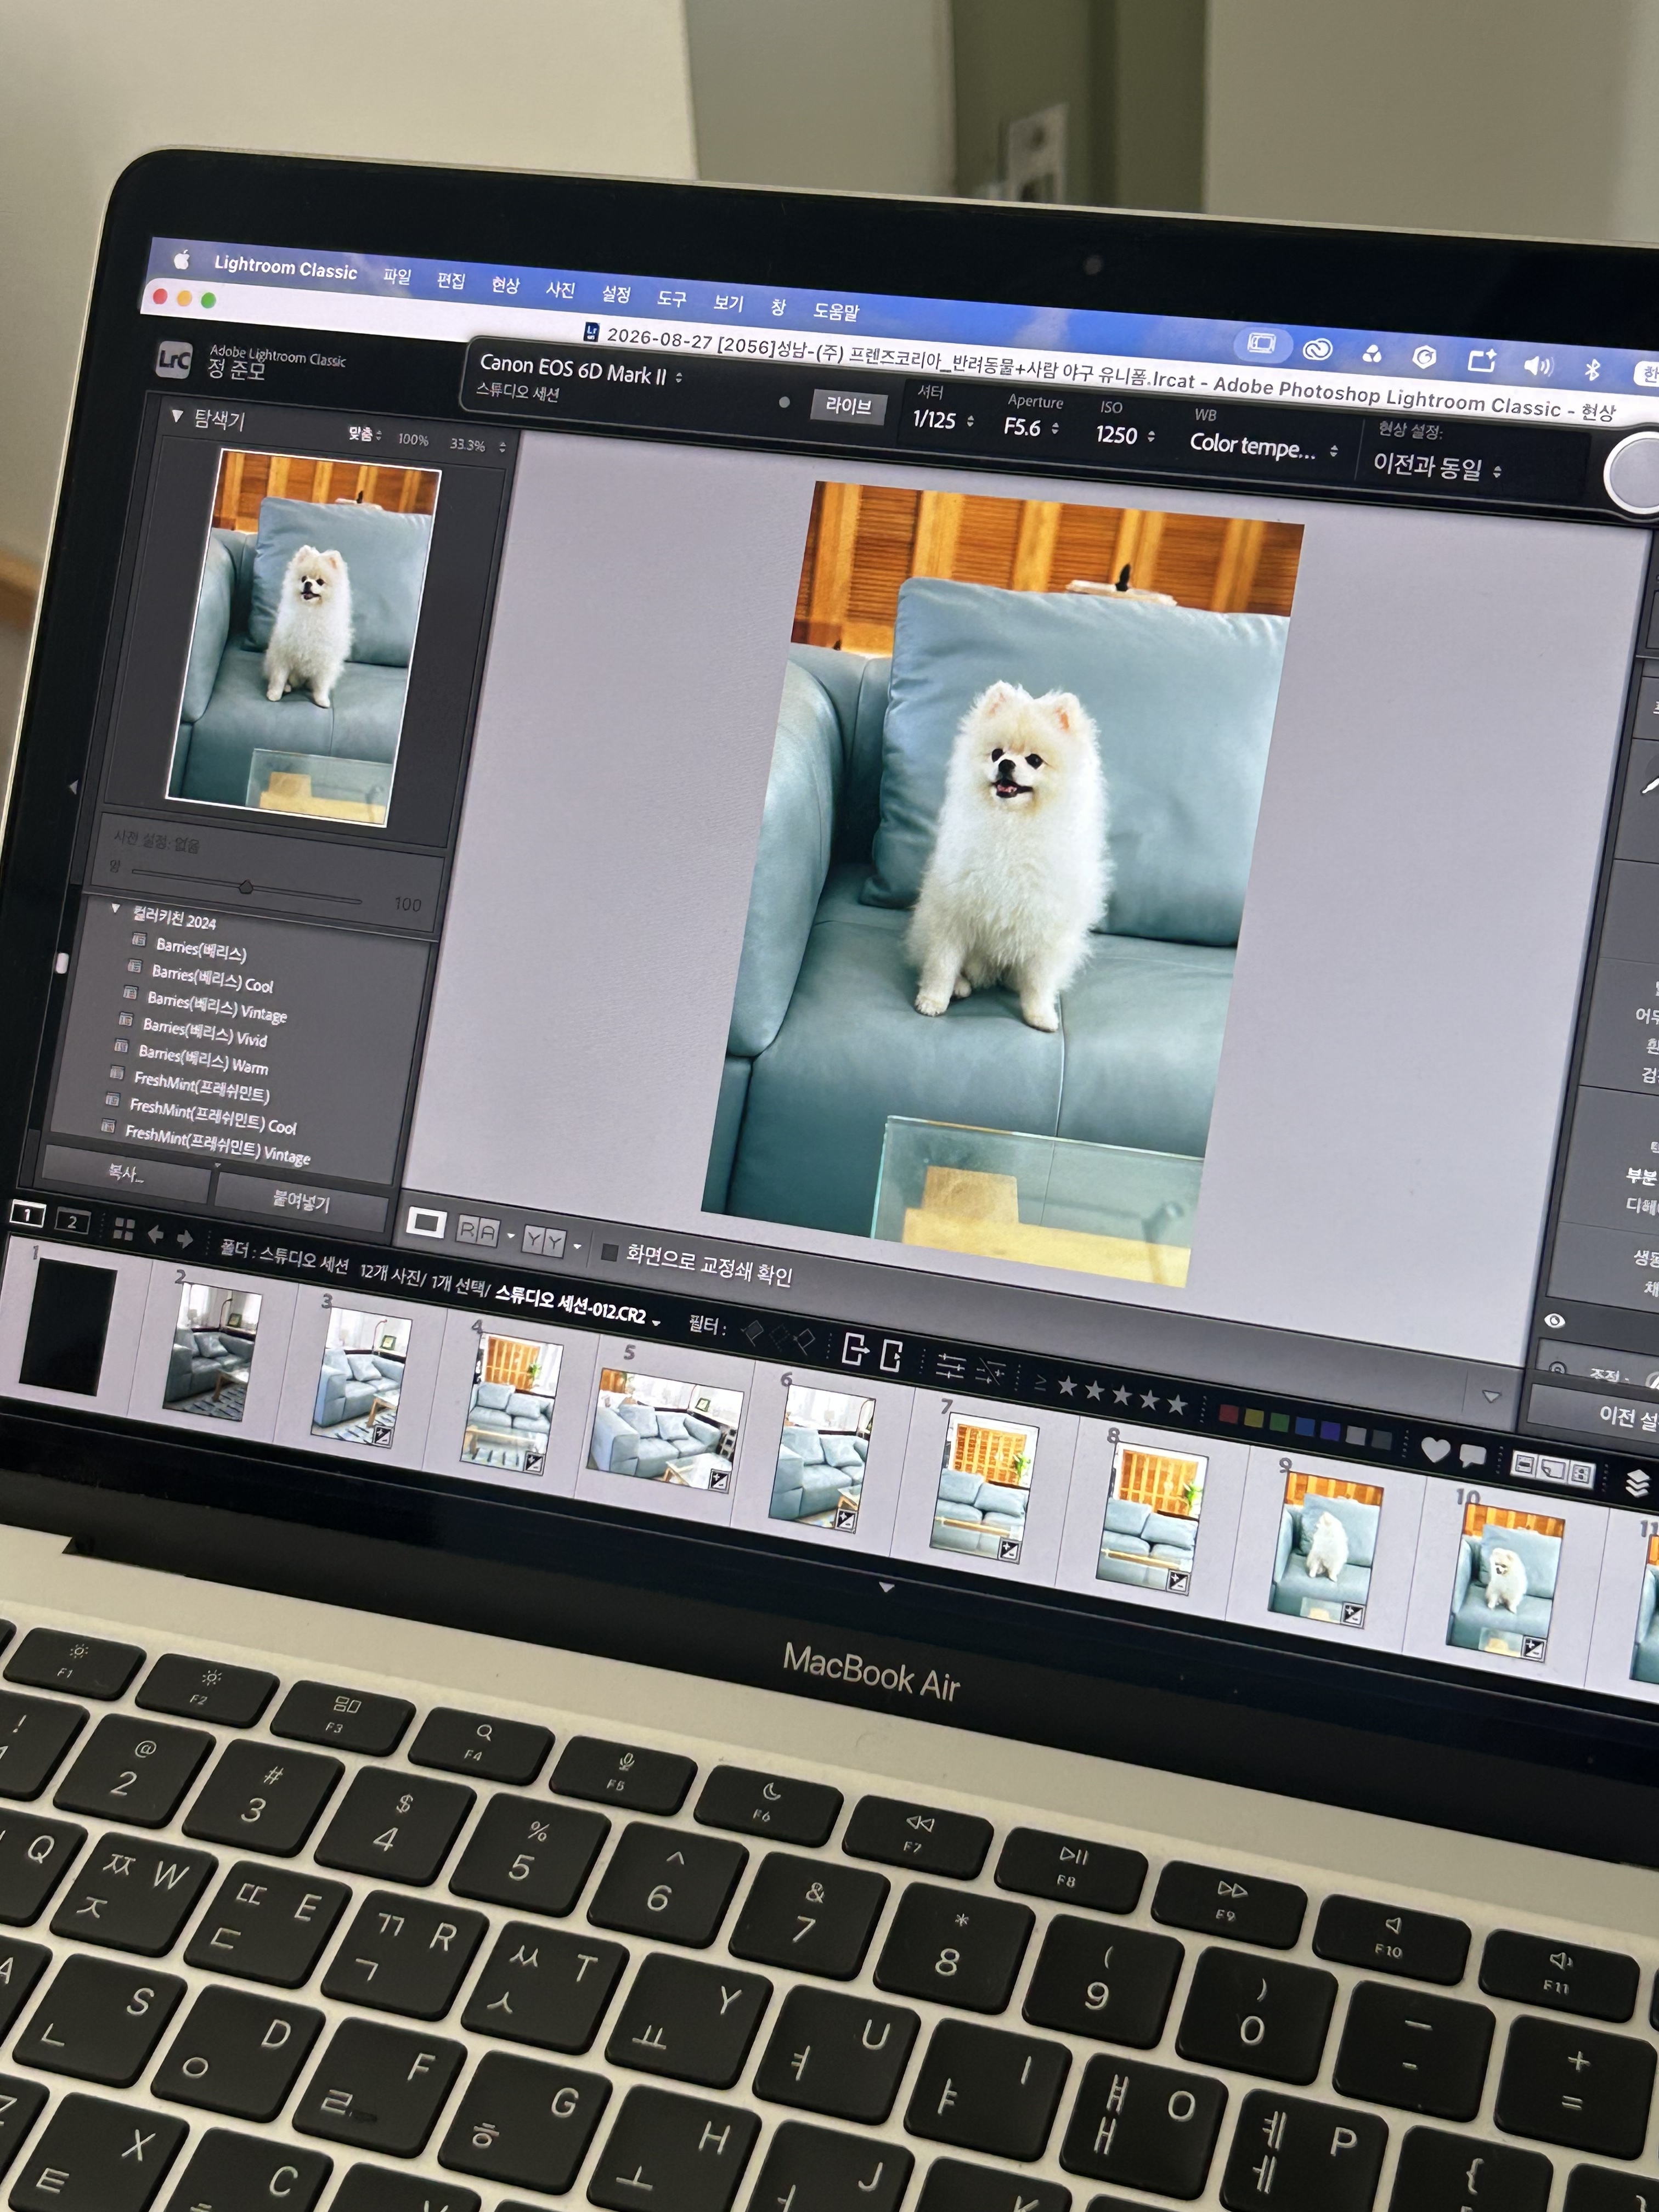This screenshot has width=1659, height=2212.
Task: Select the loupe view rectangle icon
Action: pos(426,1222)
